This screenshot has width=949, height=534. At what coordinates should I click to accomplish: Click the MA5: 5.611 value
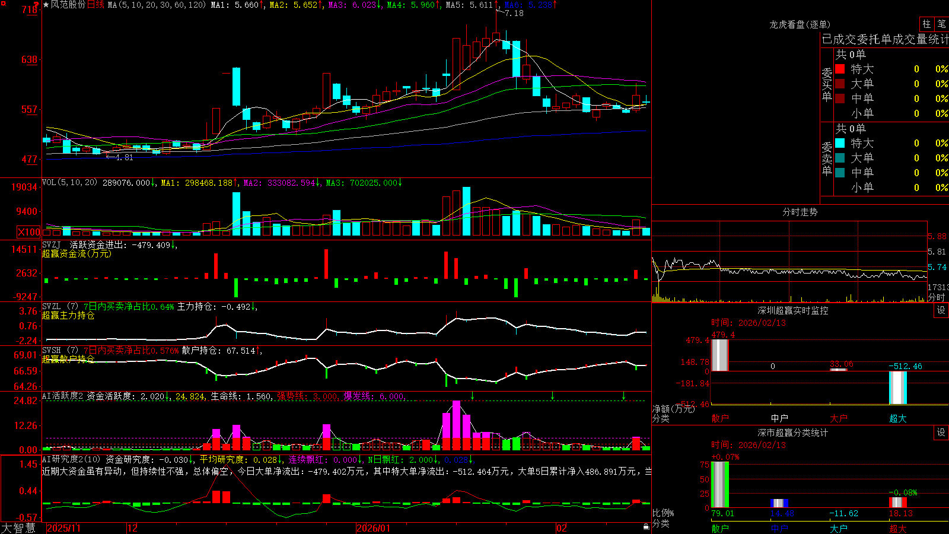pyautogui.click(x=470, y=5)
